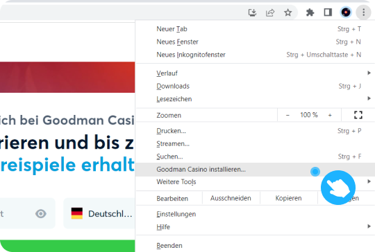This screenshot has width=375, height=252.
Task: Click the Kopieren button
Action: tap(288, 198)
